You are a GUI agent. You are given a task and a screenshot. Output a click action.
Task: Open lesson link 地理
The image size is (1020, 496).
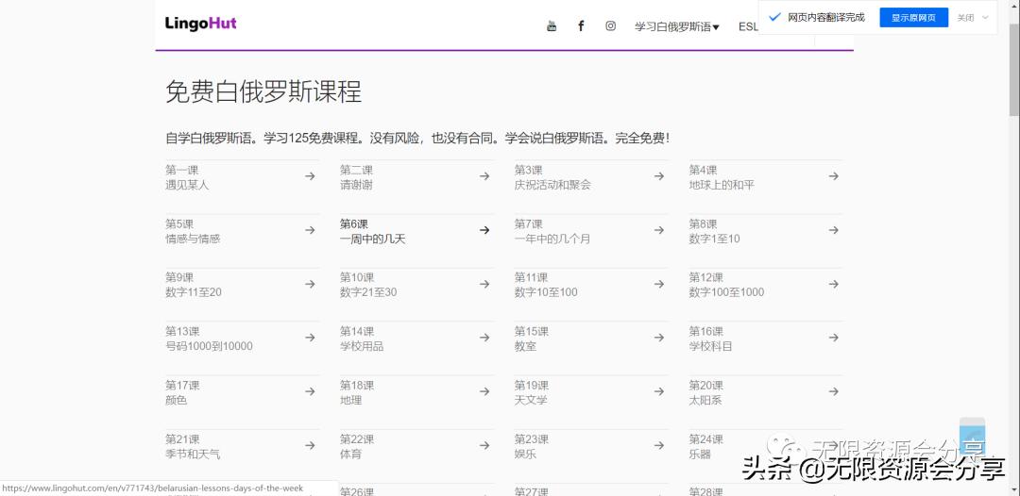[350, 401]
